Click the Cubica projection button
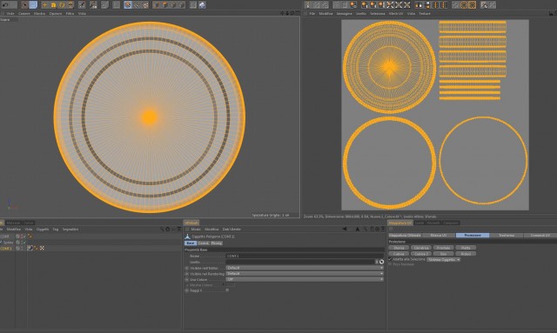 (399, 254)
